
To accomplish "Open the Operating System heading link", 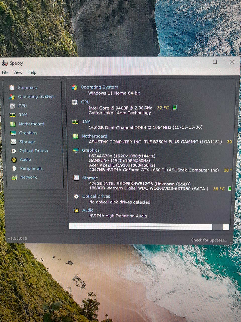I will click(x=99, y=87).
